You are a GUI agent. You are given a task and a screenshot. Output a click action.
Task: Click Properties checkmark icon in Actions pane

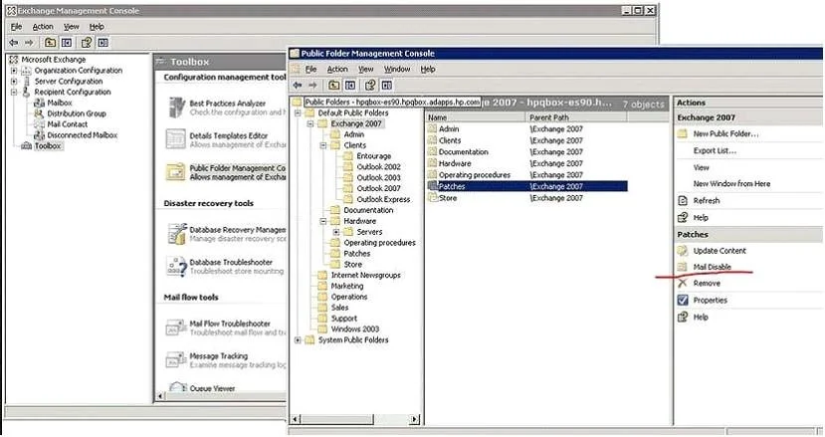click(x=683, y=300)
